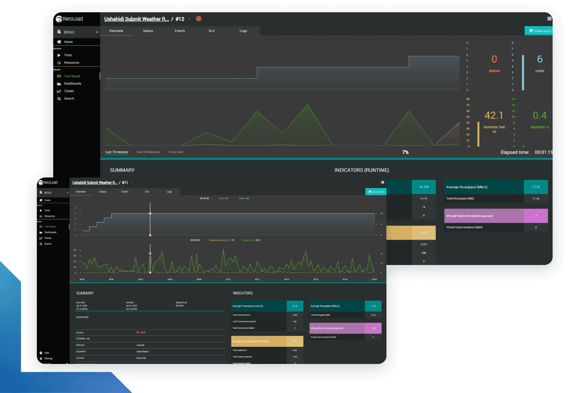This screenshot has width=569, height=393.
Task: Open the test run #12 selector chevron
Action: click(189, 19)
